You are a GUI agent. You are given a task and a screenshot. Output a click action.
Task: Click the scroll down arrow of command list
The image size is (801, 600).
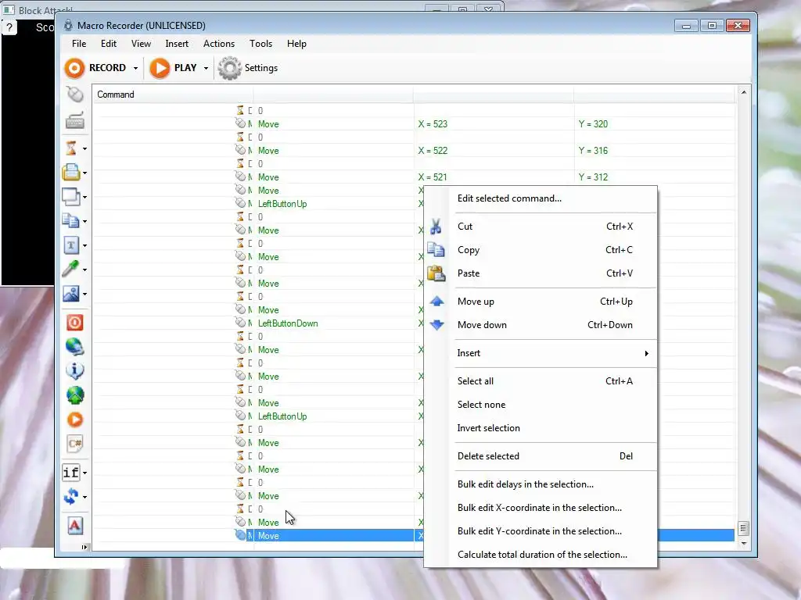744,544
